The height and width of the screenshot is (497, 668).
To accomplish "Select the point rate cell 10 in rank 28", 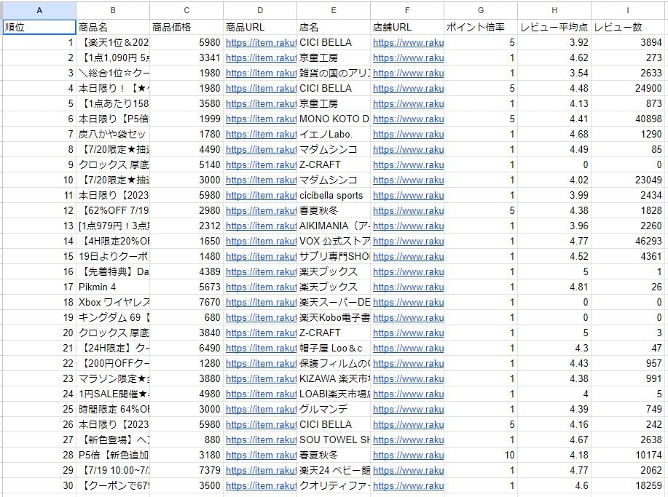I will [x=481, y=456].
